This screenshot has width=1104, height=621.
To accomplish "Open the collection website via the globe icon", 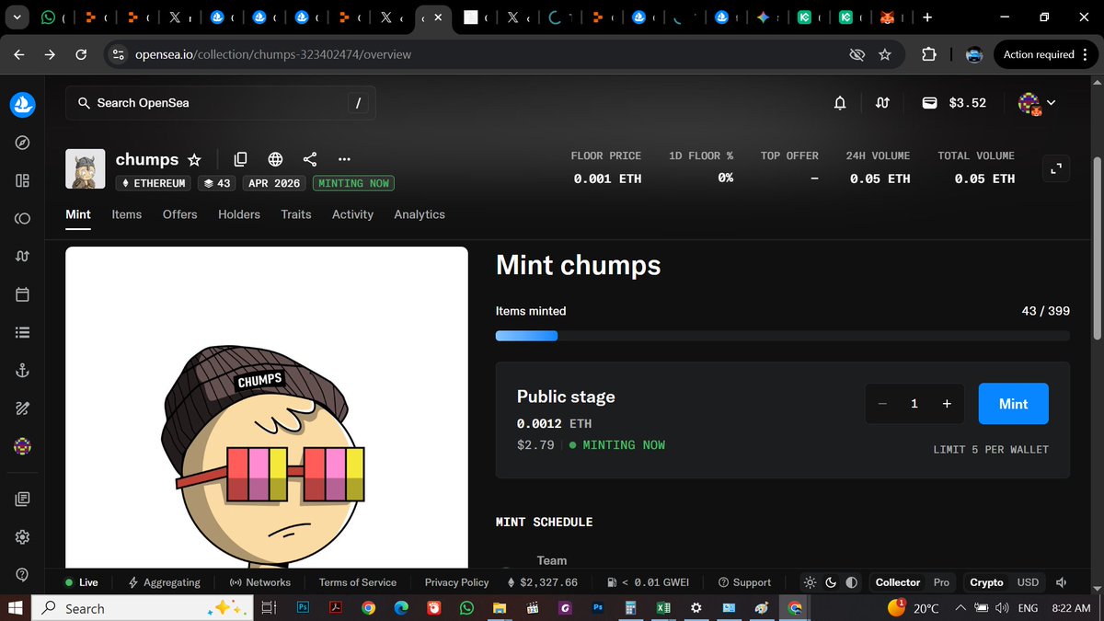I will coord(275,158).
